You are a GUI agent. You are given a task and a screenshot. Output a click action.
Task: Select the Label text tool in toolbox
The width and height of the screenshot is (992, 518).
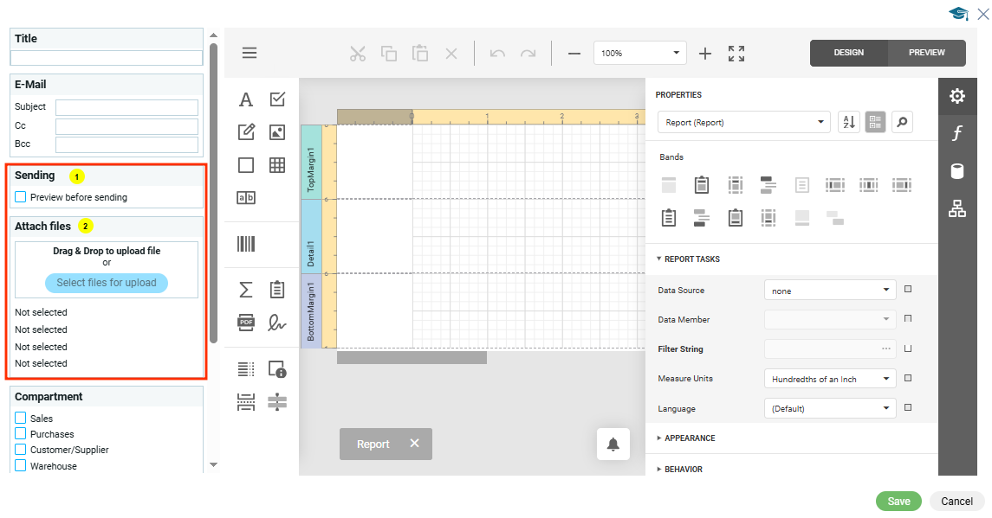coord(246,100)
